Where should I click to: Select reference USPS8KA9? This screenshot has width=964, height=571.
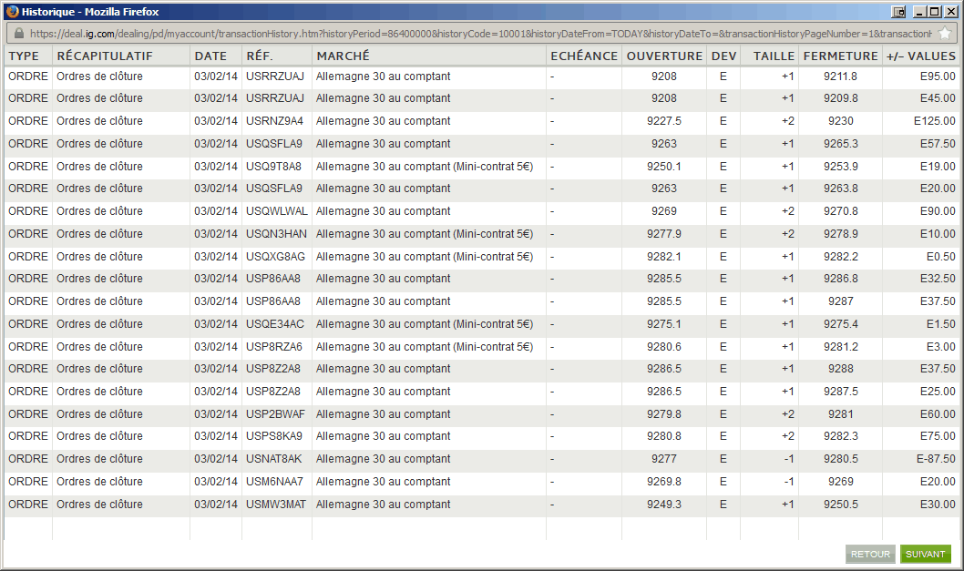coord(274,436)
